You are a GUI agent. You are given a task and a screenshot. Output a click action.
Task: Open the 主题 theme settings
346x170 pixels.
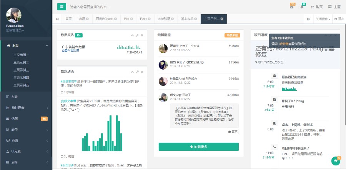(x=334, y=7)
